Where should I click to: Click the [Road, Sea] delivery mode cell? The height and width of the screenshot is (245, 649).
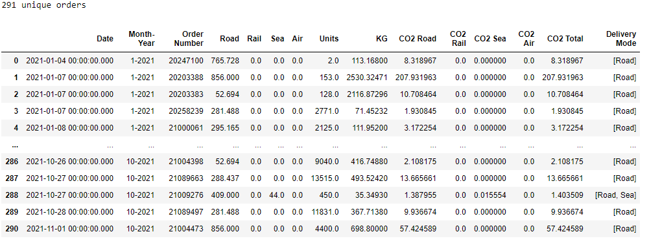(x=615, y=195)
